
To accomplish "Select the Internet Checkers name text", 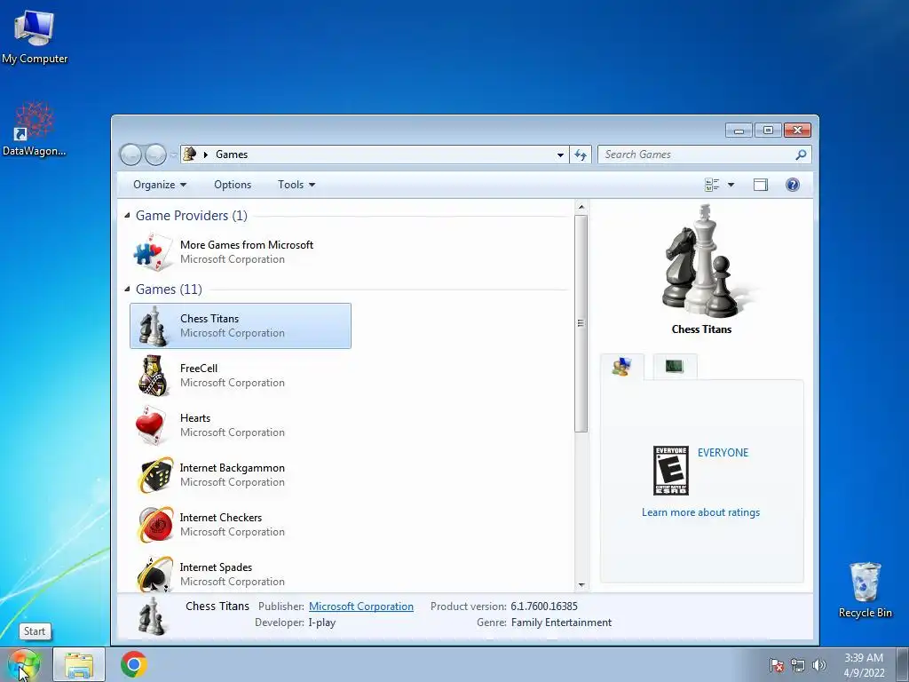I will [221, 518].
